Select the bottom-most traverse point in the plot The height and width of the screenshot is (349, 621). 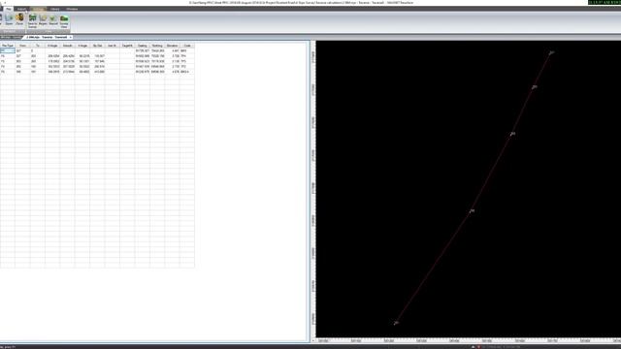[x=396, y=323]
